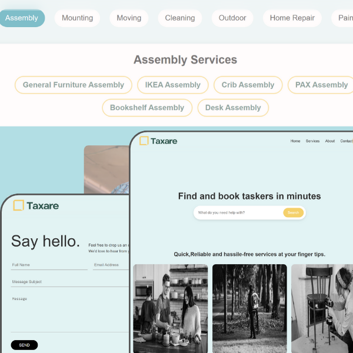Open the chair painting photo card
The width and height of the screenshot is (353, 353).
[322, 308]
